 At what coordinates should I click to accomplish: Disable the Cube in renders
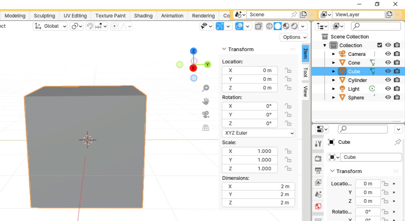pyautogui.click(x=397, y=71)
